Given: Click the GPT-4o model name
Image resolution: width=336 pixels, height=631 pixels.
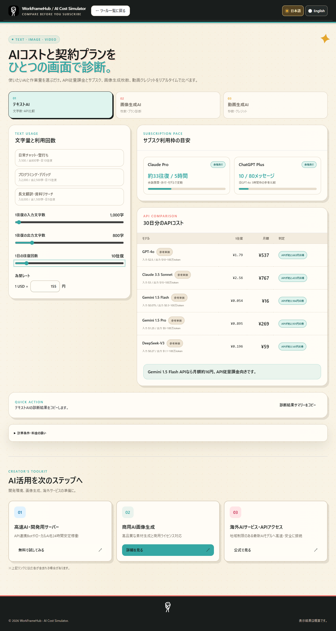Looking at the screenshot, I should 148,252.
